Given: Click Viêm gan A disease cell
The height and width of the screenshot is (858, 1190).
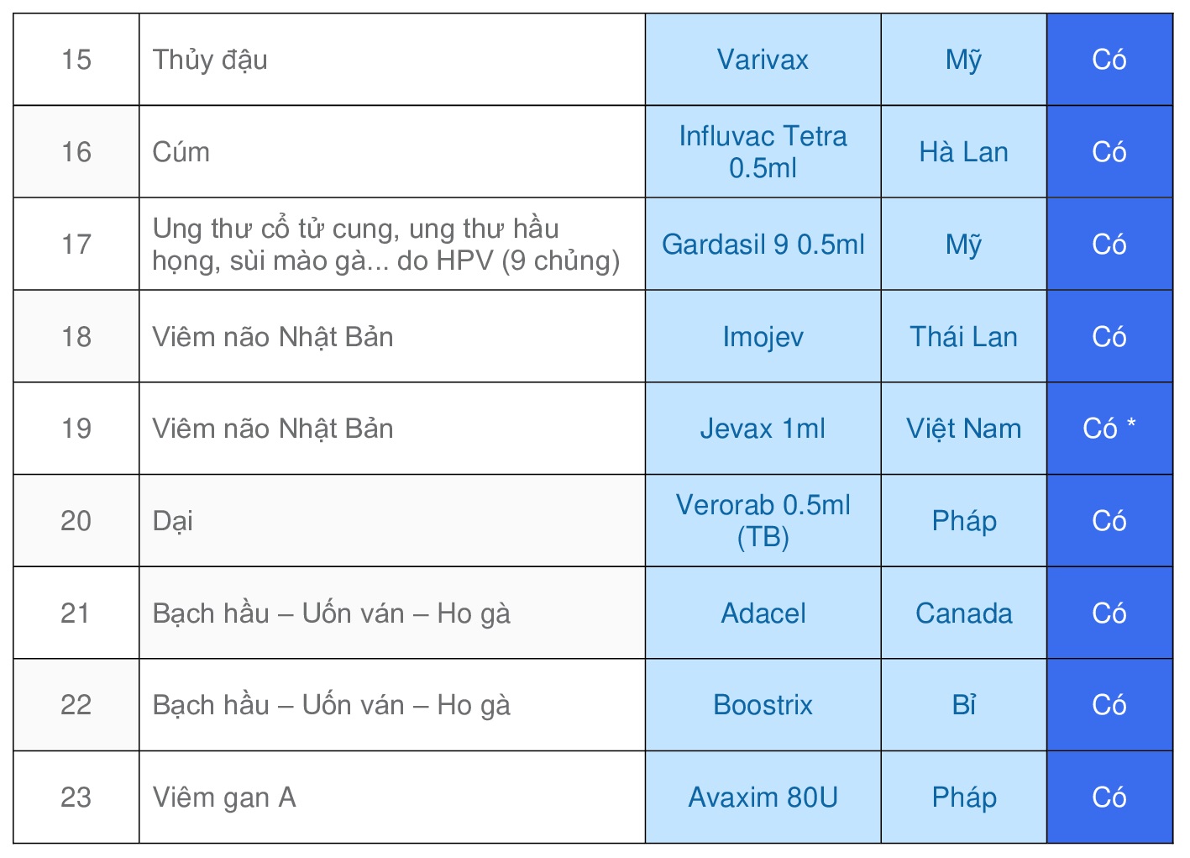Looking at the screenshot, I should (x=392, y=797).
